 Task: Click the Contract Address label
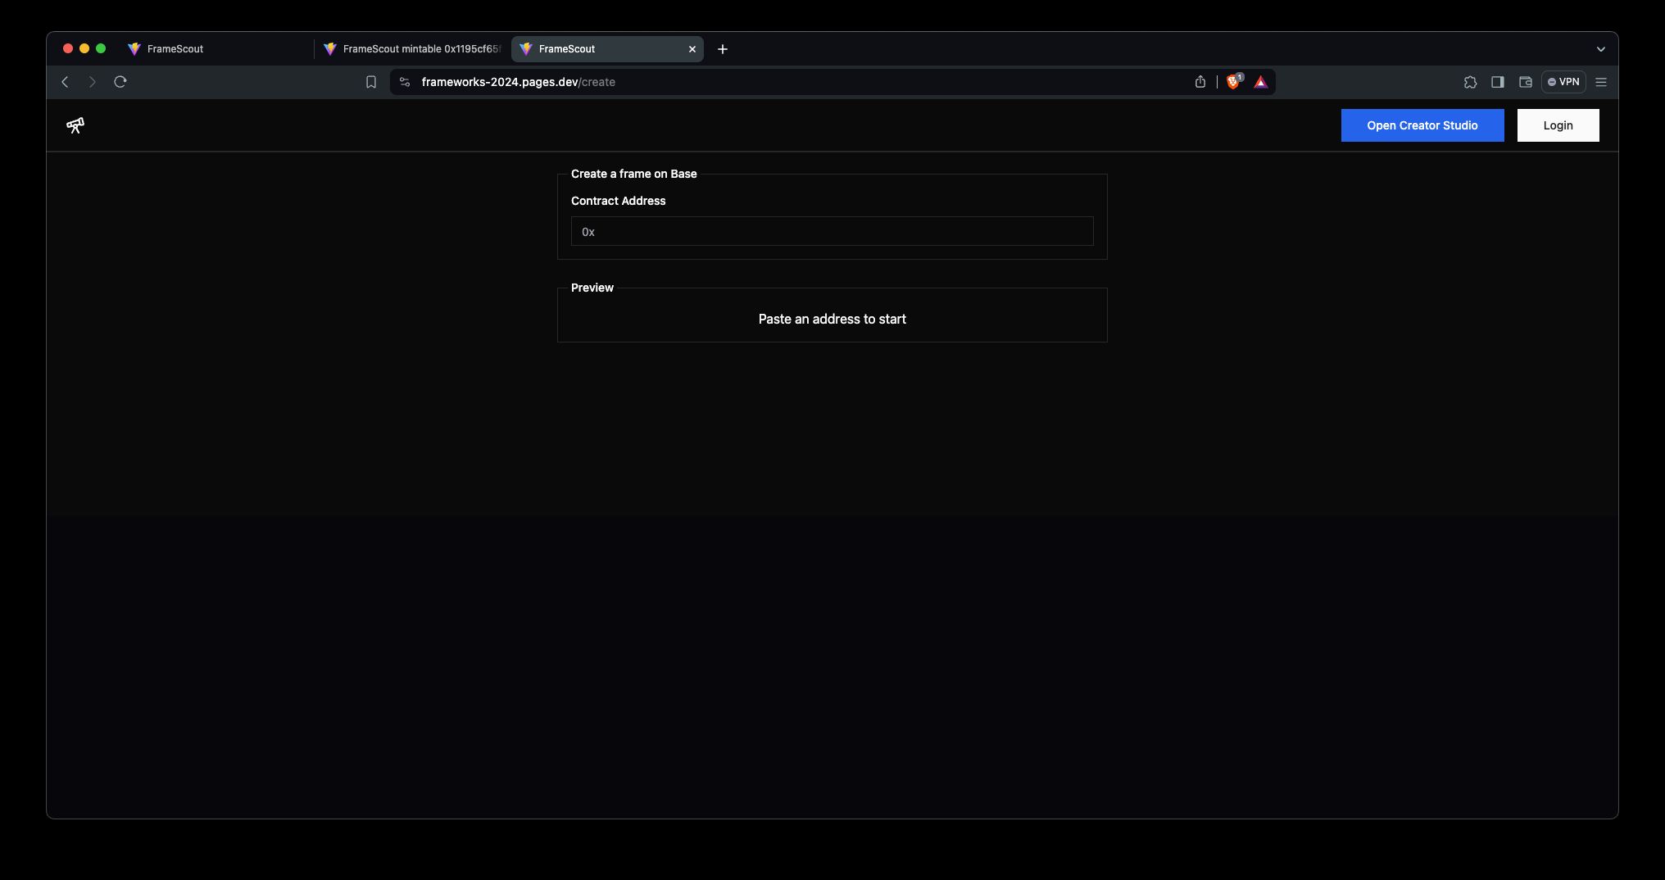click(618, 201)
